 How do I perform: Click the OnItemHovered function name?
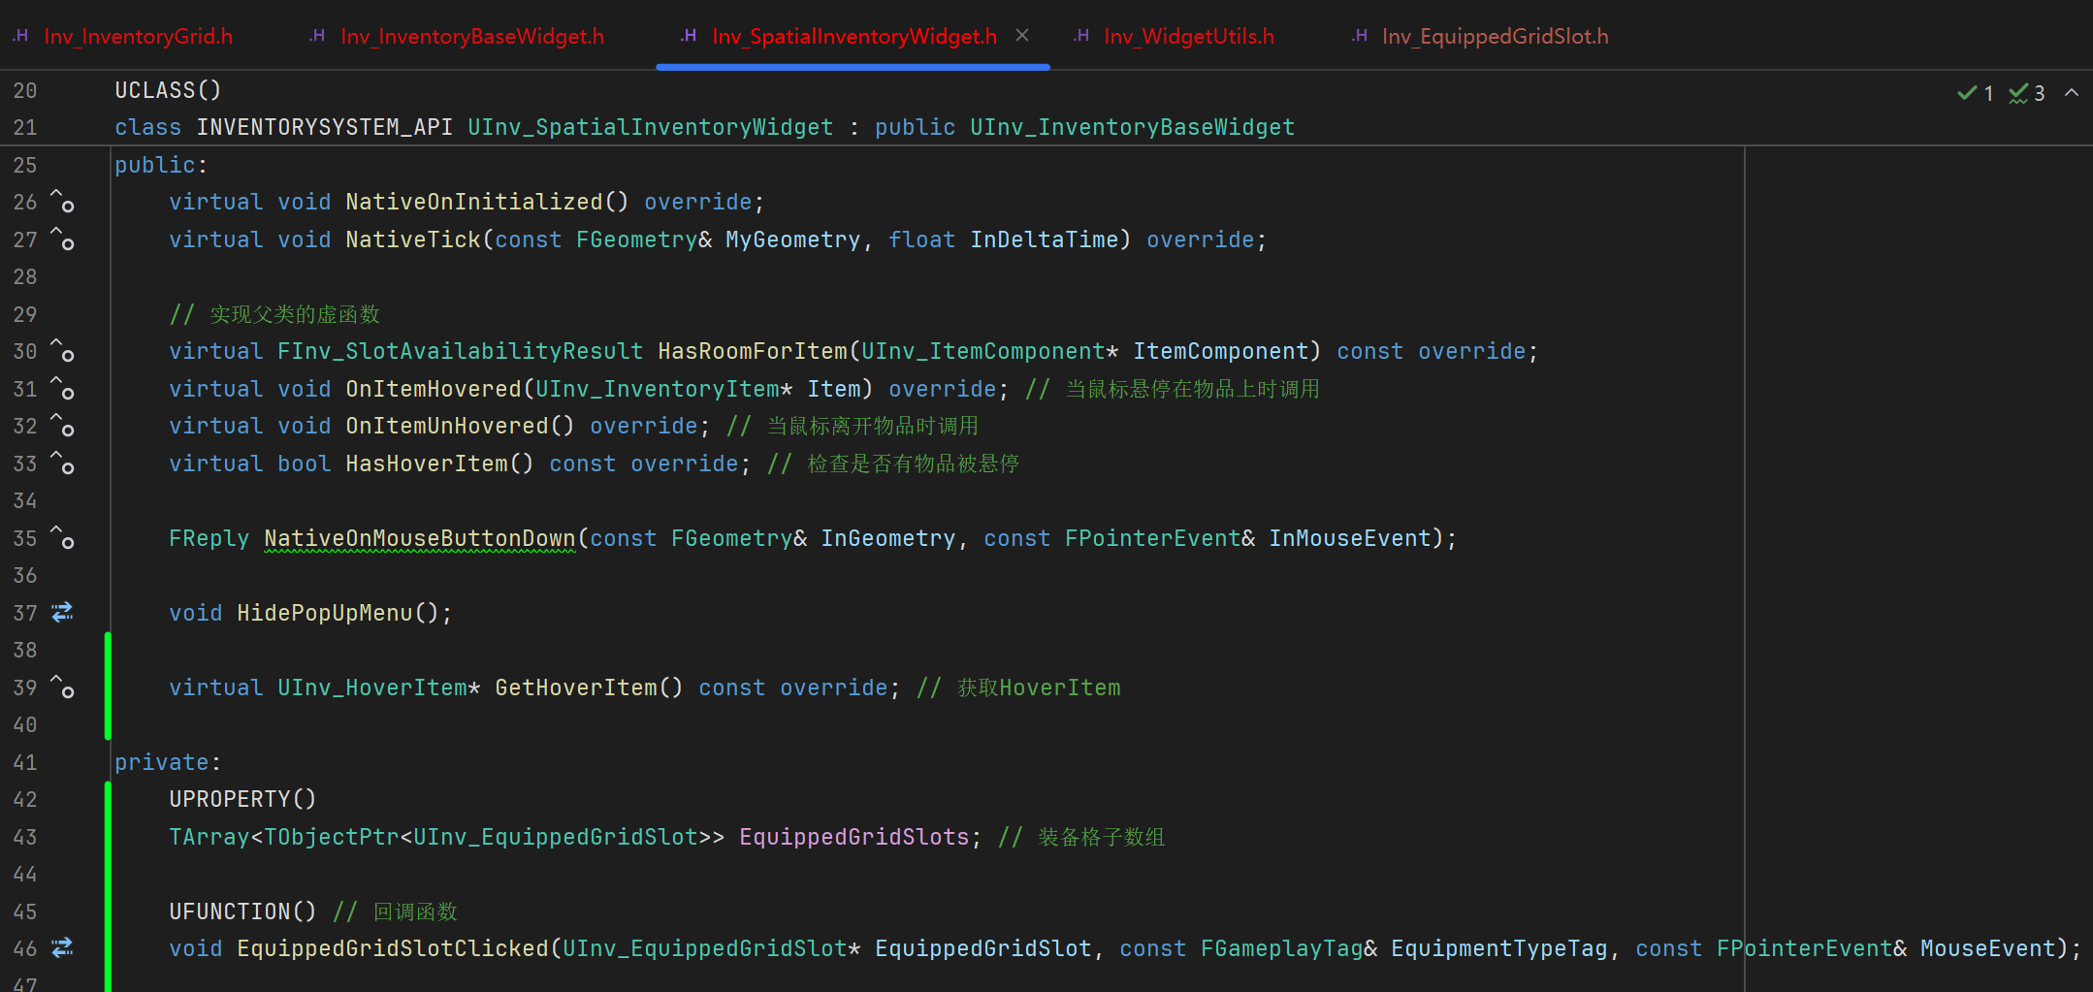tap(434, 389)
